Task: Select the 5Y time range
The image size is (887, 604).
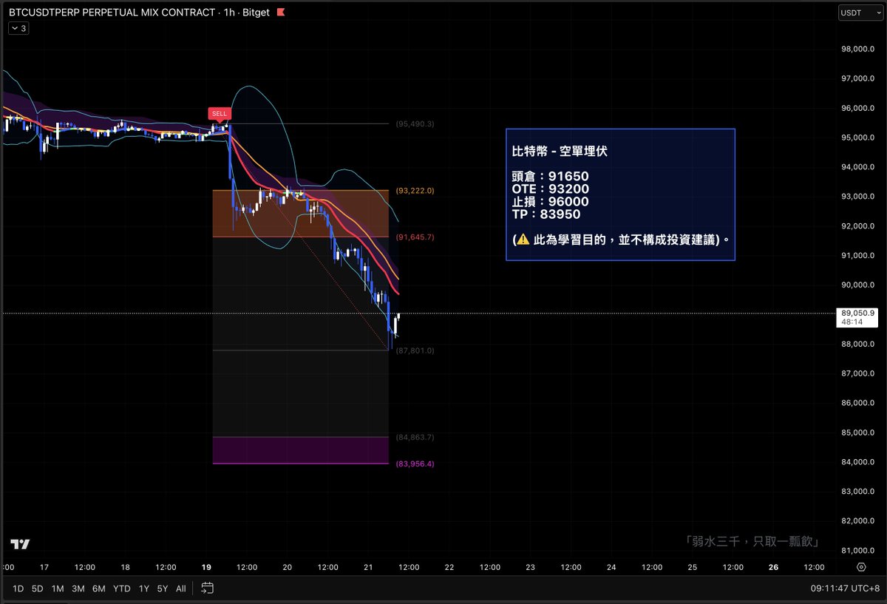Action: point(163,588)
